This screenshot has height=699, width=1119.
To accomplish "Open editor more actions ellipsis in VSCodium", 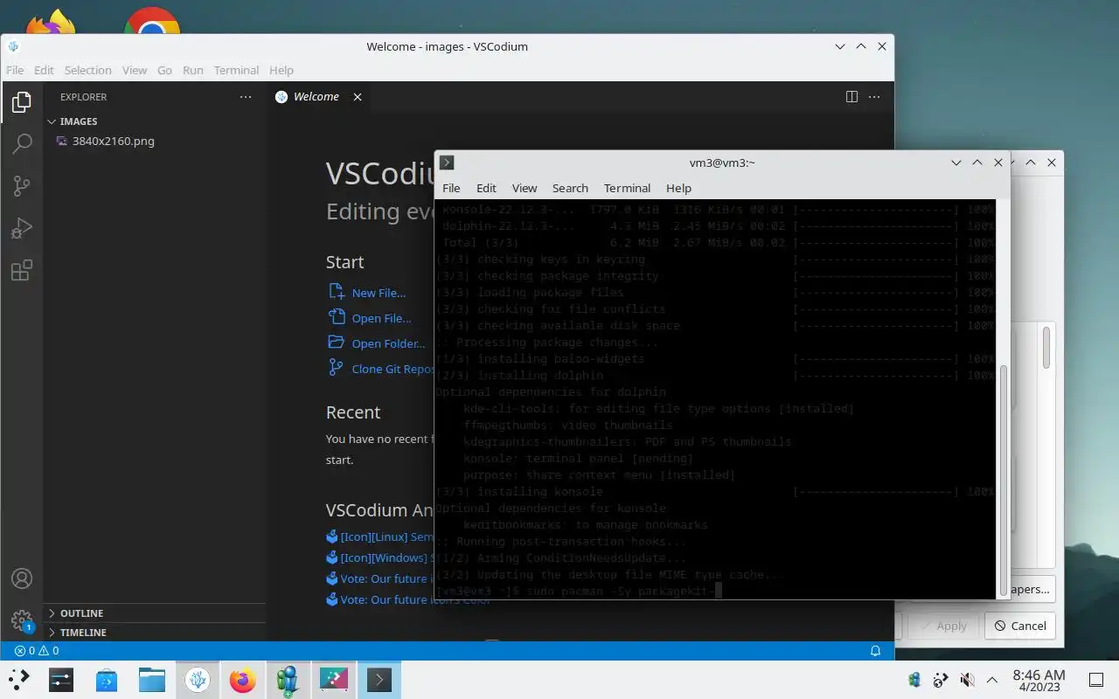I will click(x=875, y=97).
